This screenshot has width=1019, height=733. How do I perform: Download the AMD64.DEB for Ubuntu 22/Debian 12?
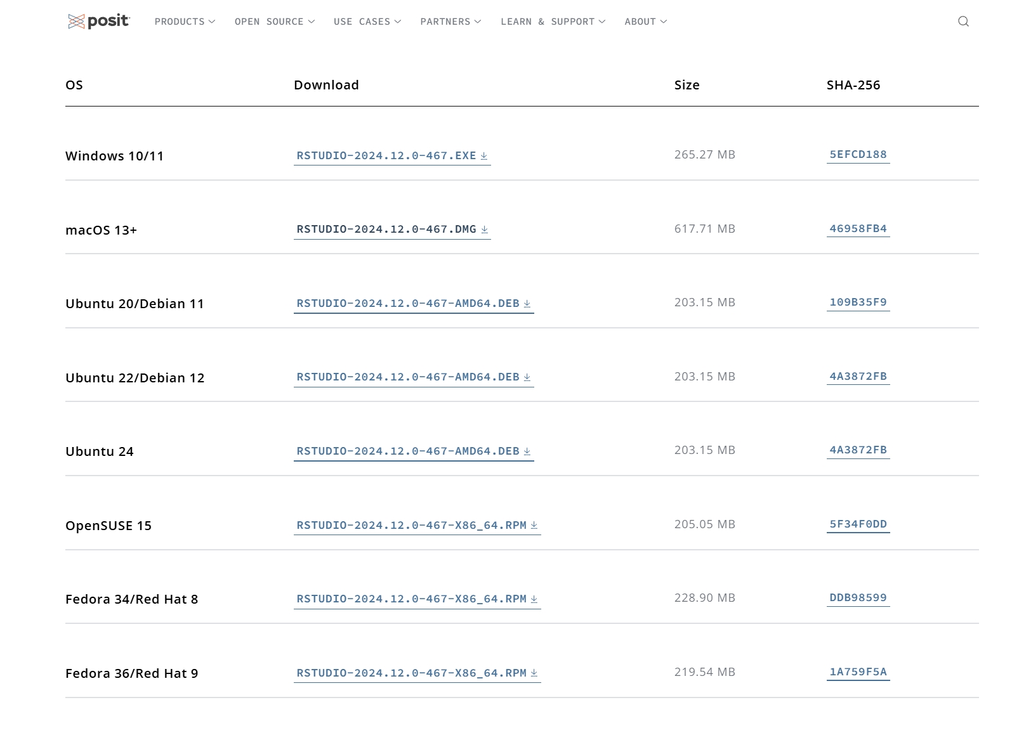tap(414, 377)
